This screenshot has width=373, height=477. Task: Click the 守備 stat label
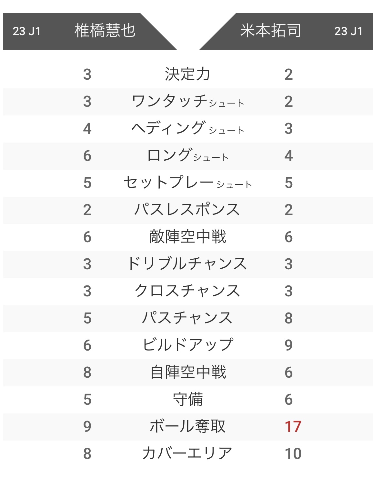click(187, 400)
